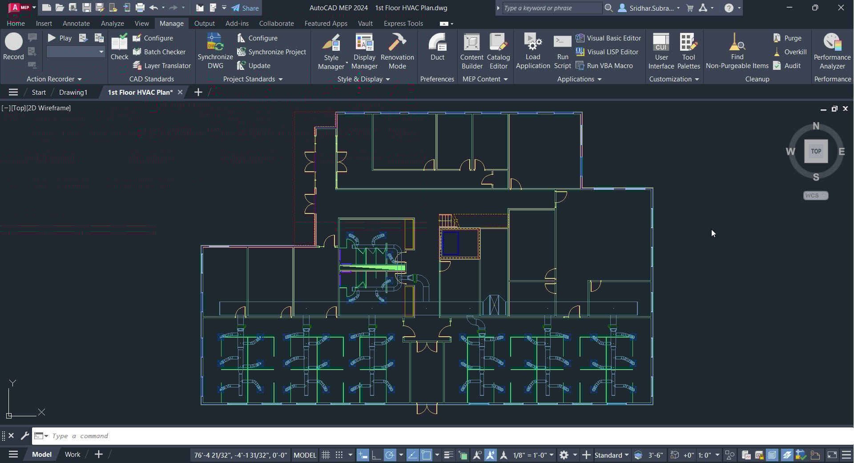This screenshot has height=463, width=854.
Task: Expand the Project Standards panel
Action: tap(253, 79)
